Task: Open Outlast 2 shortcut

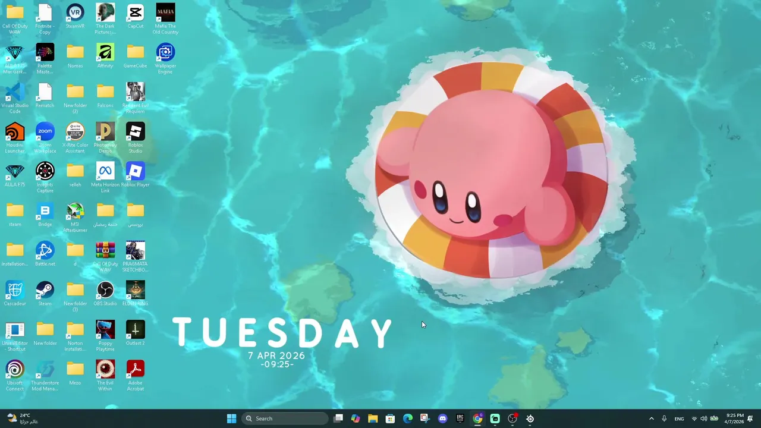Action: (x=136, y=334)
